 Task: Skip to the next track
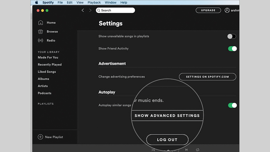coord(186,150)
